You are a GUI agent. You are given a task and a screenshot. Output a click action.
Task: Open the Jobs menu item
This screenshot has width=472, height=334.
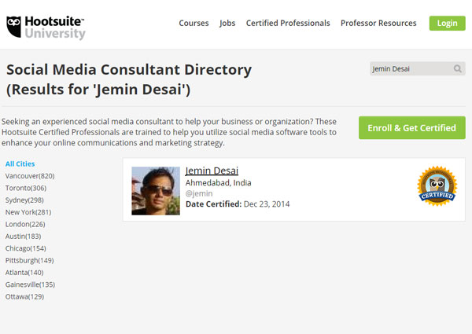click(227, 23)
